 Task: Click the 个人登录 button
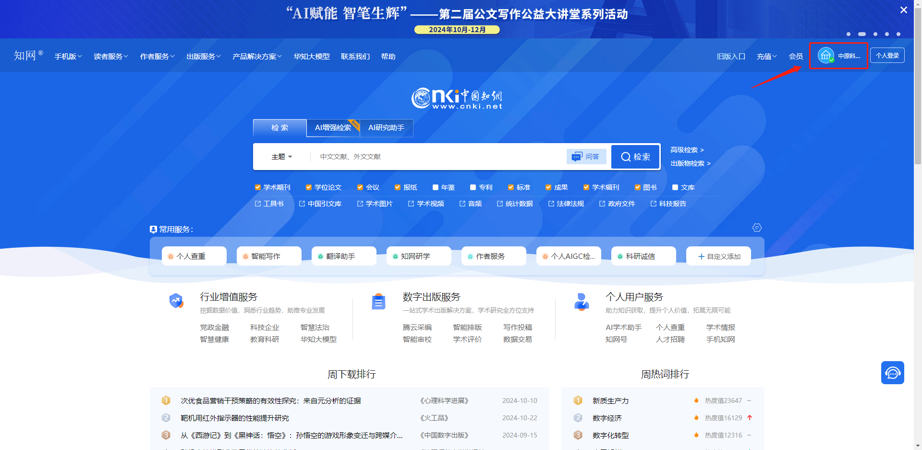point(887,56)
